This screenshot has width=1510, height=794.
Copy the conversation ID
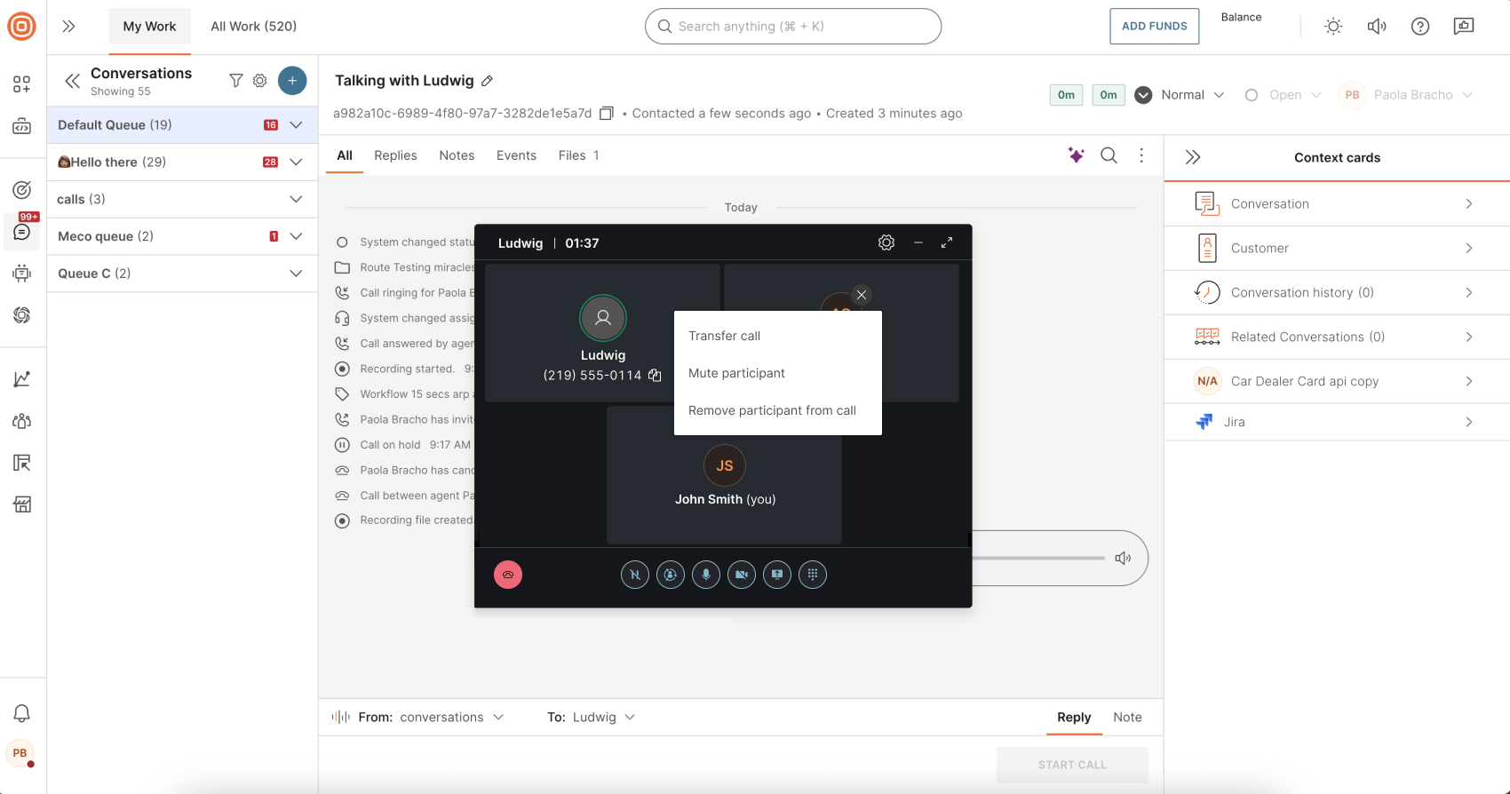(607, 114)
